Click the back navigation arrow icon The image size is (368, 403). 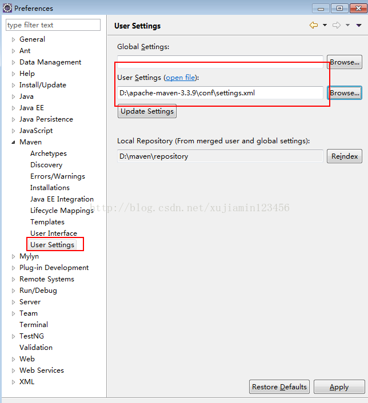(314, 25)
